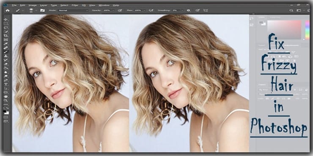Open the Opacity slider dropdown arrow

(x=113, y=11)
